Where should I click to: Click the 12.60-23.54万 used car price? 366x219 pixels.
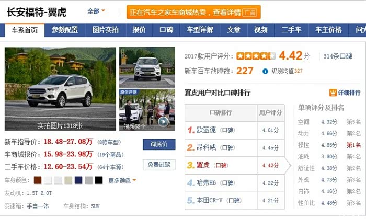(68, 167)
